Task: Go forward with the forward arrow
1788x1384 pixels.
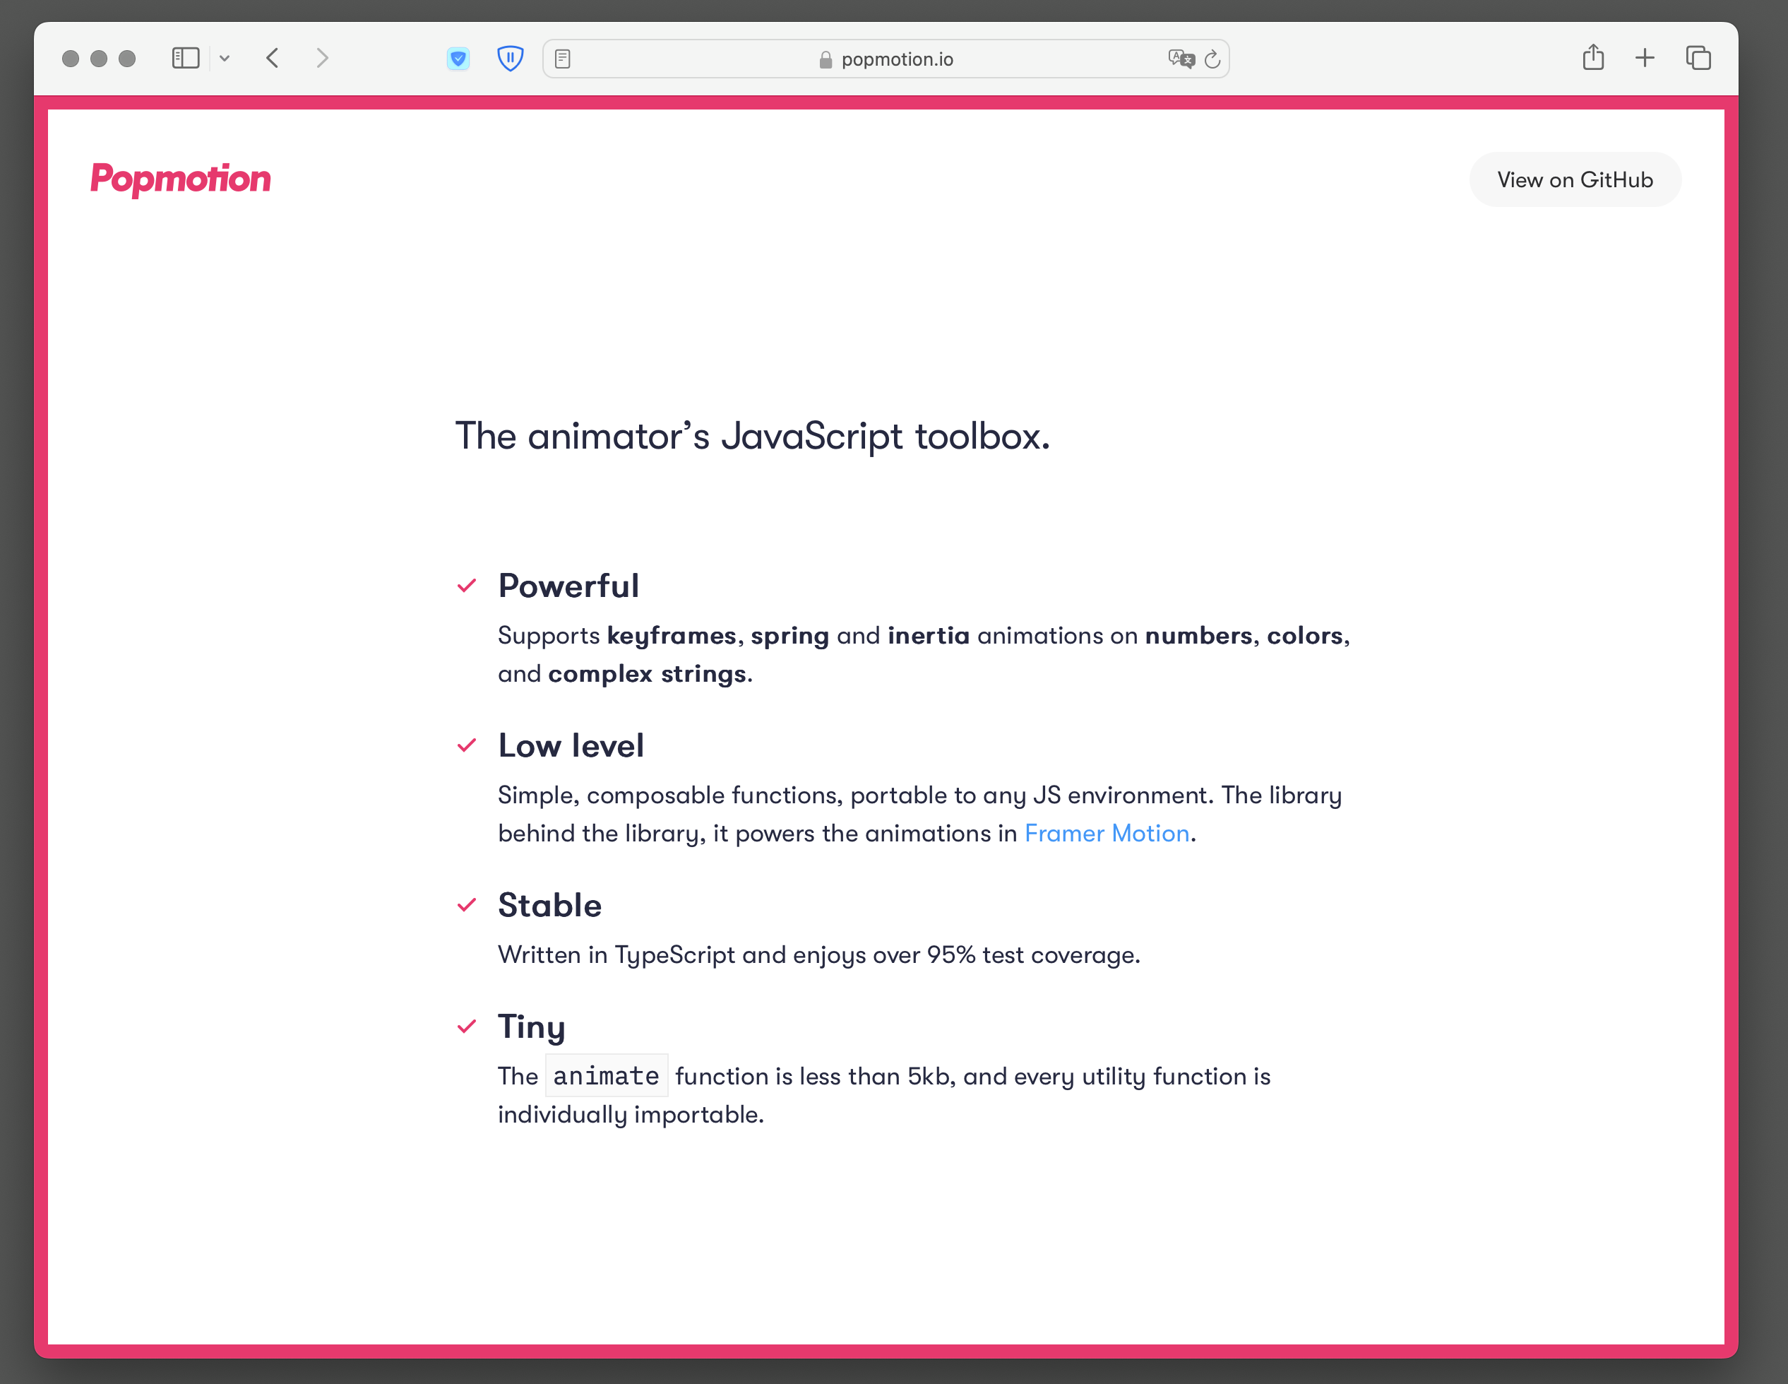Action: 322,58
